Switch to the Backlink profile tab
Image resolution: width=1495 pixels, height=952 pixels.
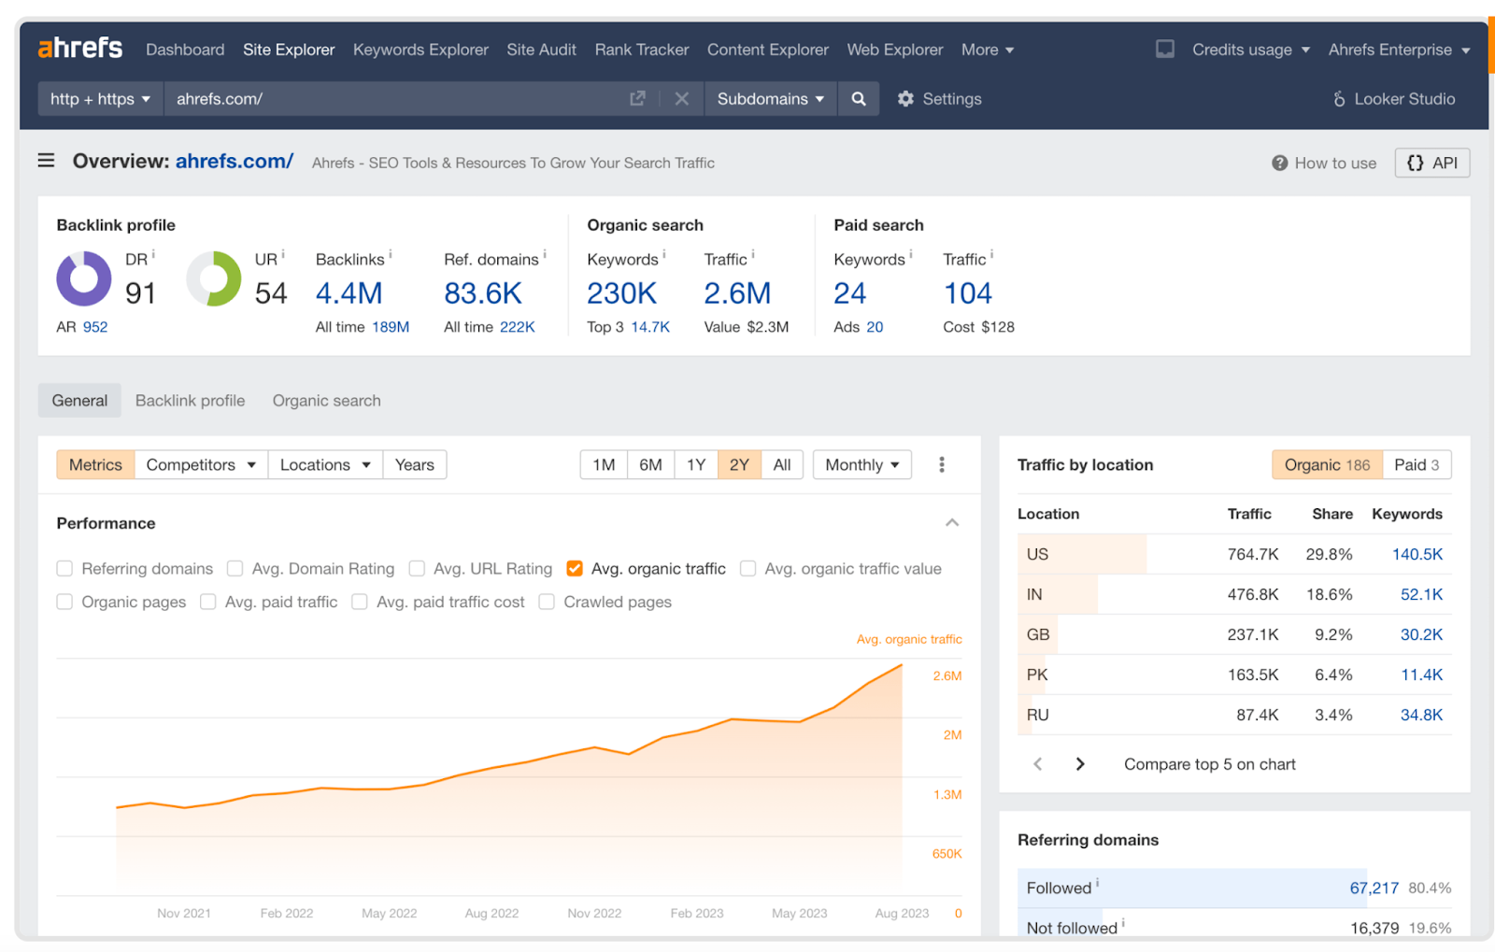tap(190, 401)
